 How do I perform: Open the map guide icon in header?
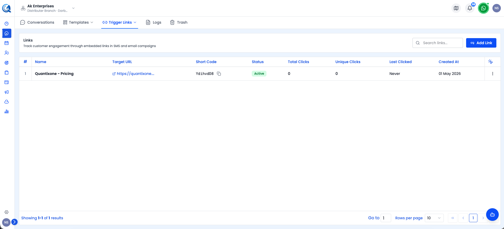(x=456, y=8)
